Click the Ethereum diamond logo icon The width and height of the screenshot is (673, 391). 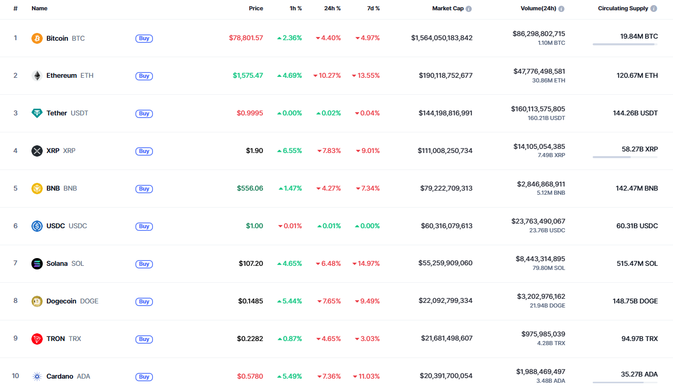pyautogui.click(x=37, y=76)
